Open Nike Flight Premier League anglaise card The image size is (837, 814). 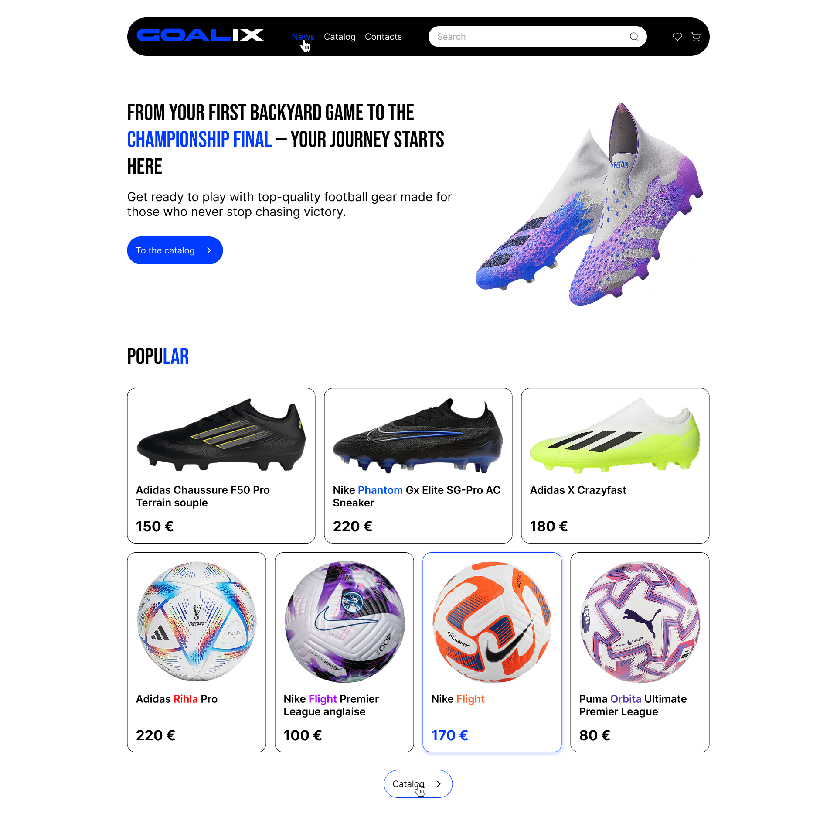coord(344,652)
